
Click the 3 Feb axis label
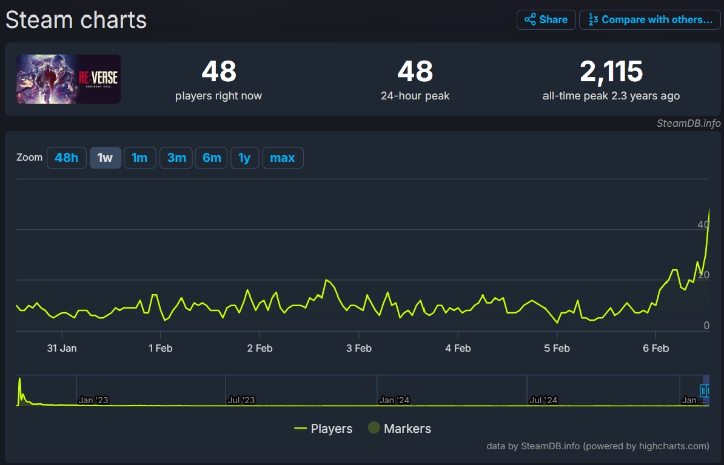point(359,348)
